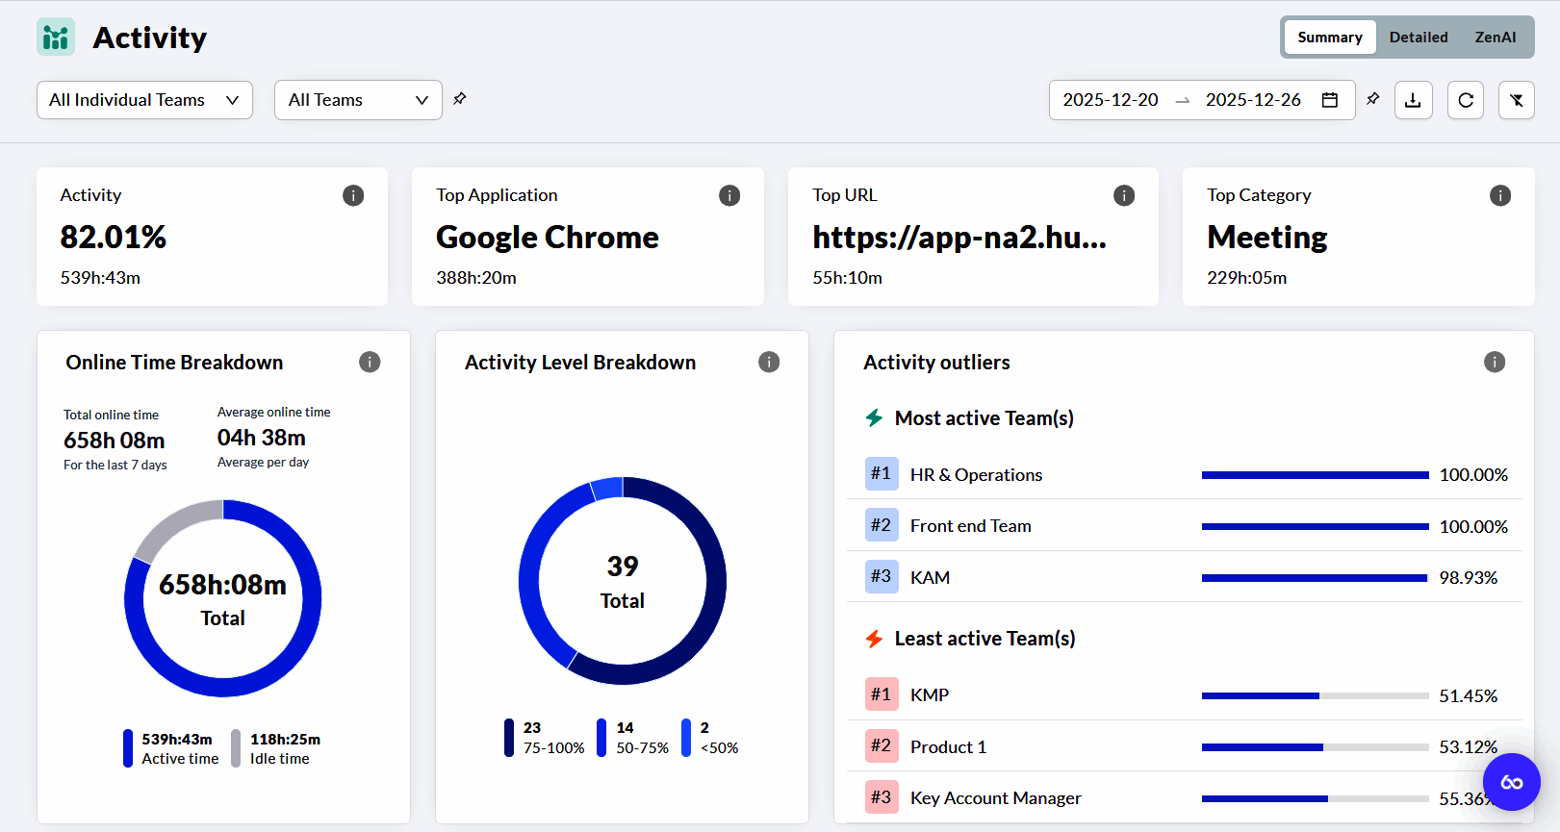Show info for the Activity card
1560x832 pixels.
coord(353,195)
